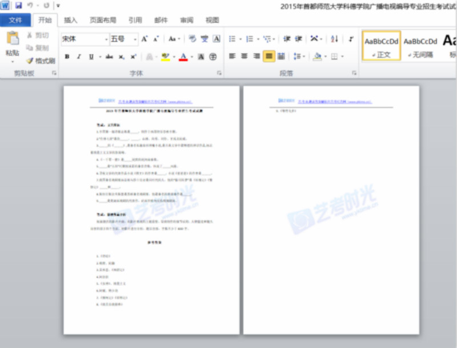Toggle Bold formatting
This screenshot has height=348, width=457.
pyautogui.click(x=67, y=57)
